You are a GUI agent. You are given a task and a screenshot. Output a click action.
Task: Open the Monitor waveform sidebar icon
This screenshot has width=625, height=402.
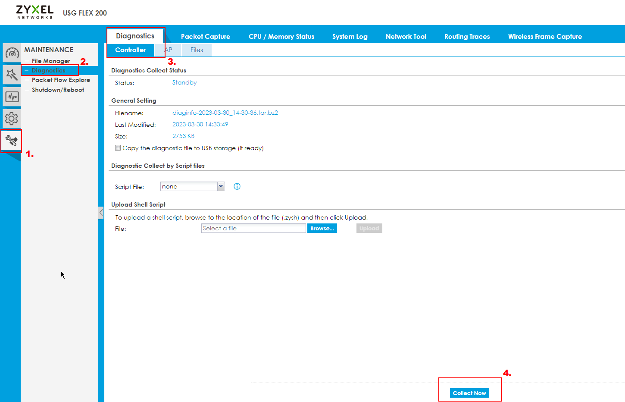(12, 97)
